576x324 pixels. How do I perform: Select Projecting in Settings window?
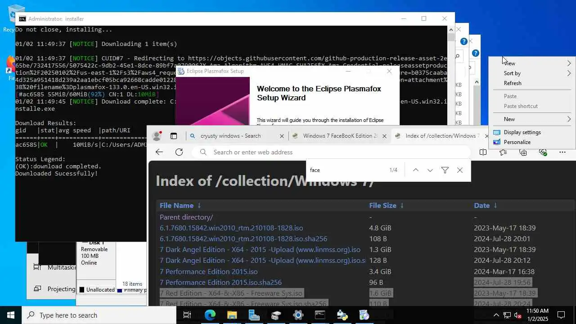point(54,289)
